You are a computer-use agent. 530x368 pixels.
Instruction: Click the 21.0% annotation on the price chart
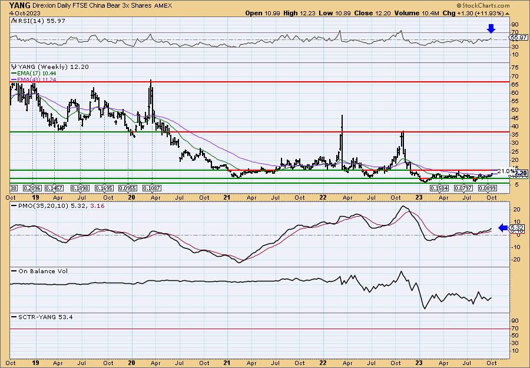coord(506,171)
